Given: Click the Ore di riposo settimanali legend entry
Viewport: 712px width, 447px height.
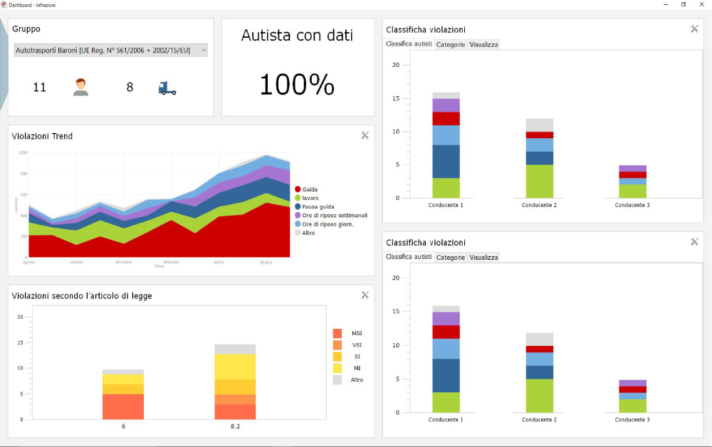Looking at the screenshot, I should [x=298, y=215].
